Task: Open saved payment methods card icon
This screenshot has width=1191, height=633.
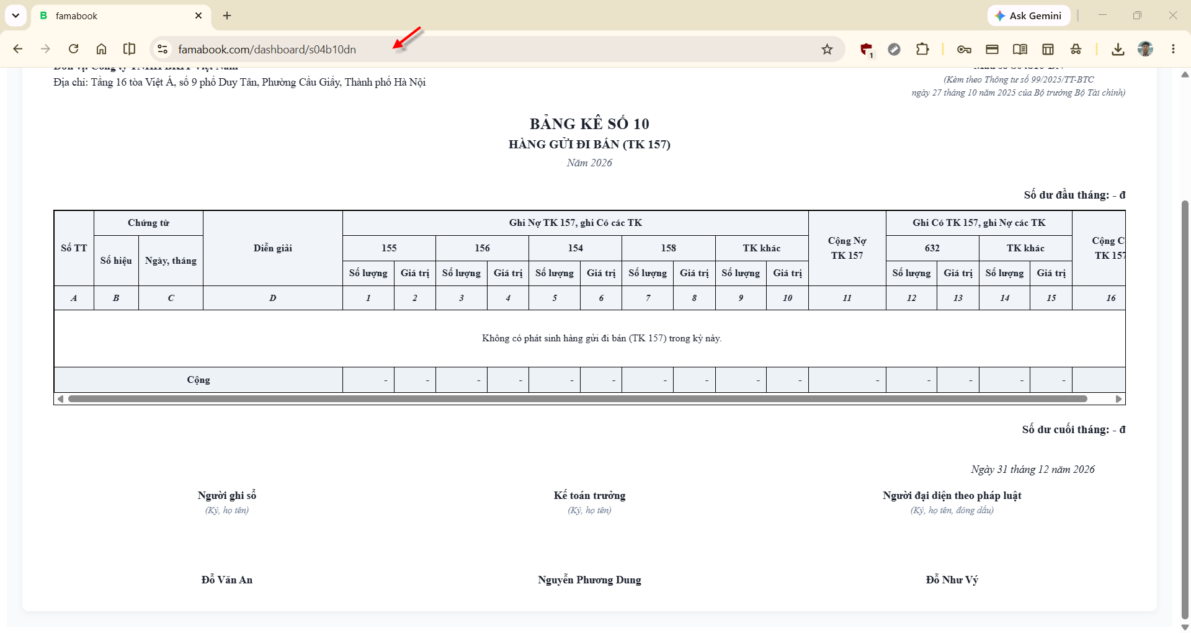Action: coord(992,49)
